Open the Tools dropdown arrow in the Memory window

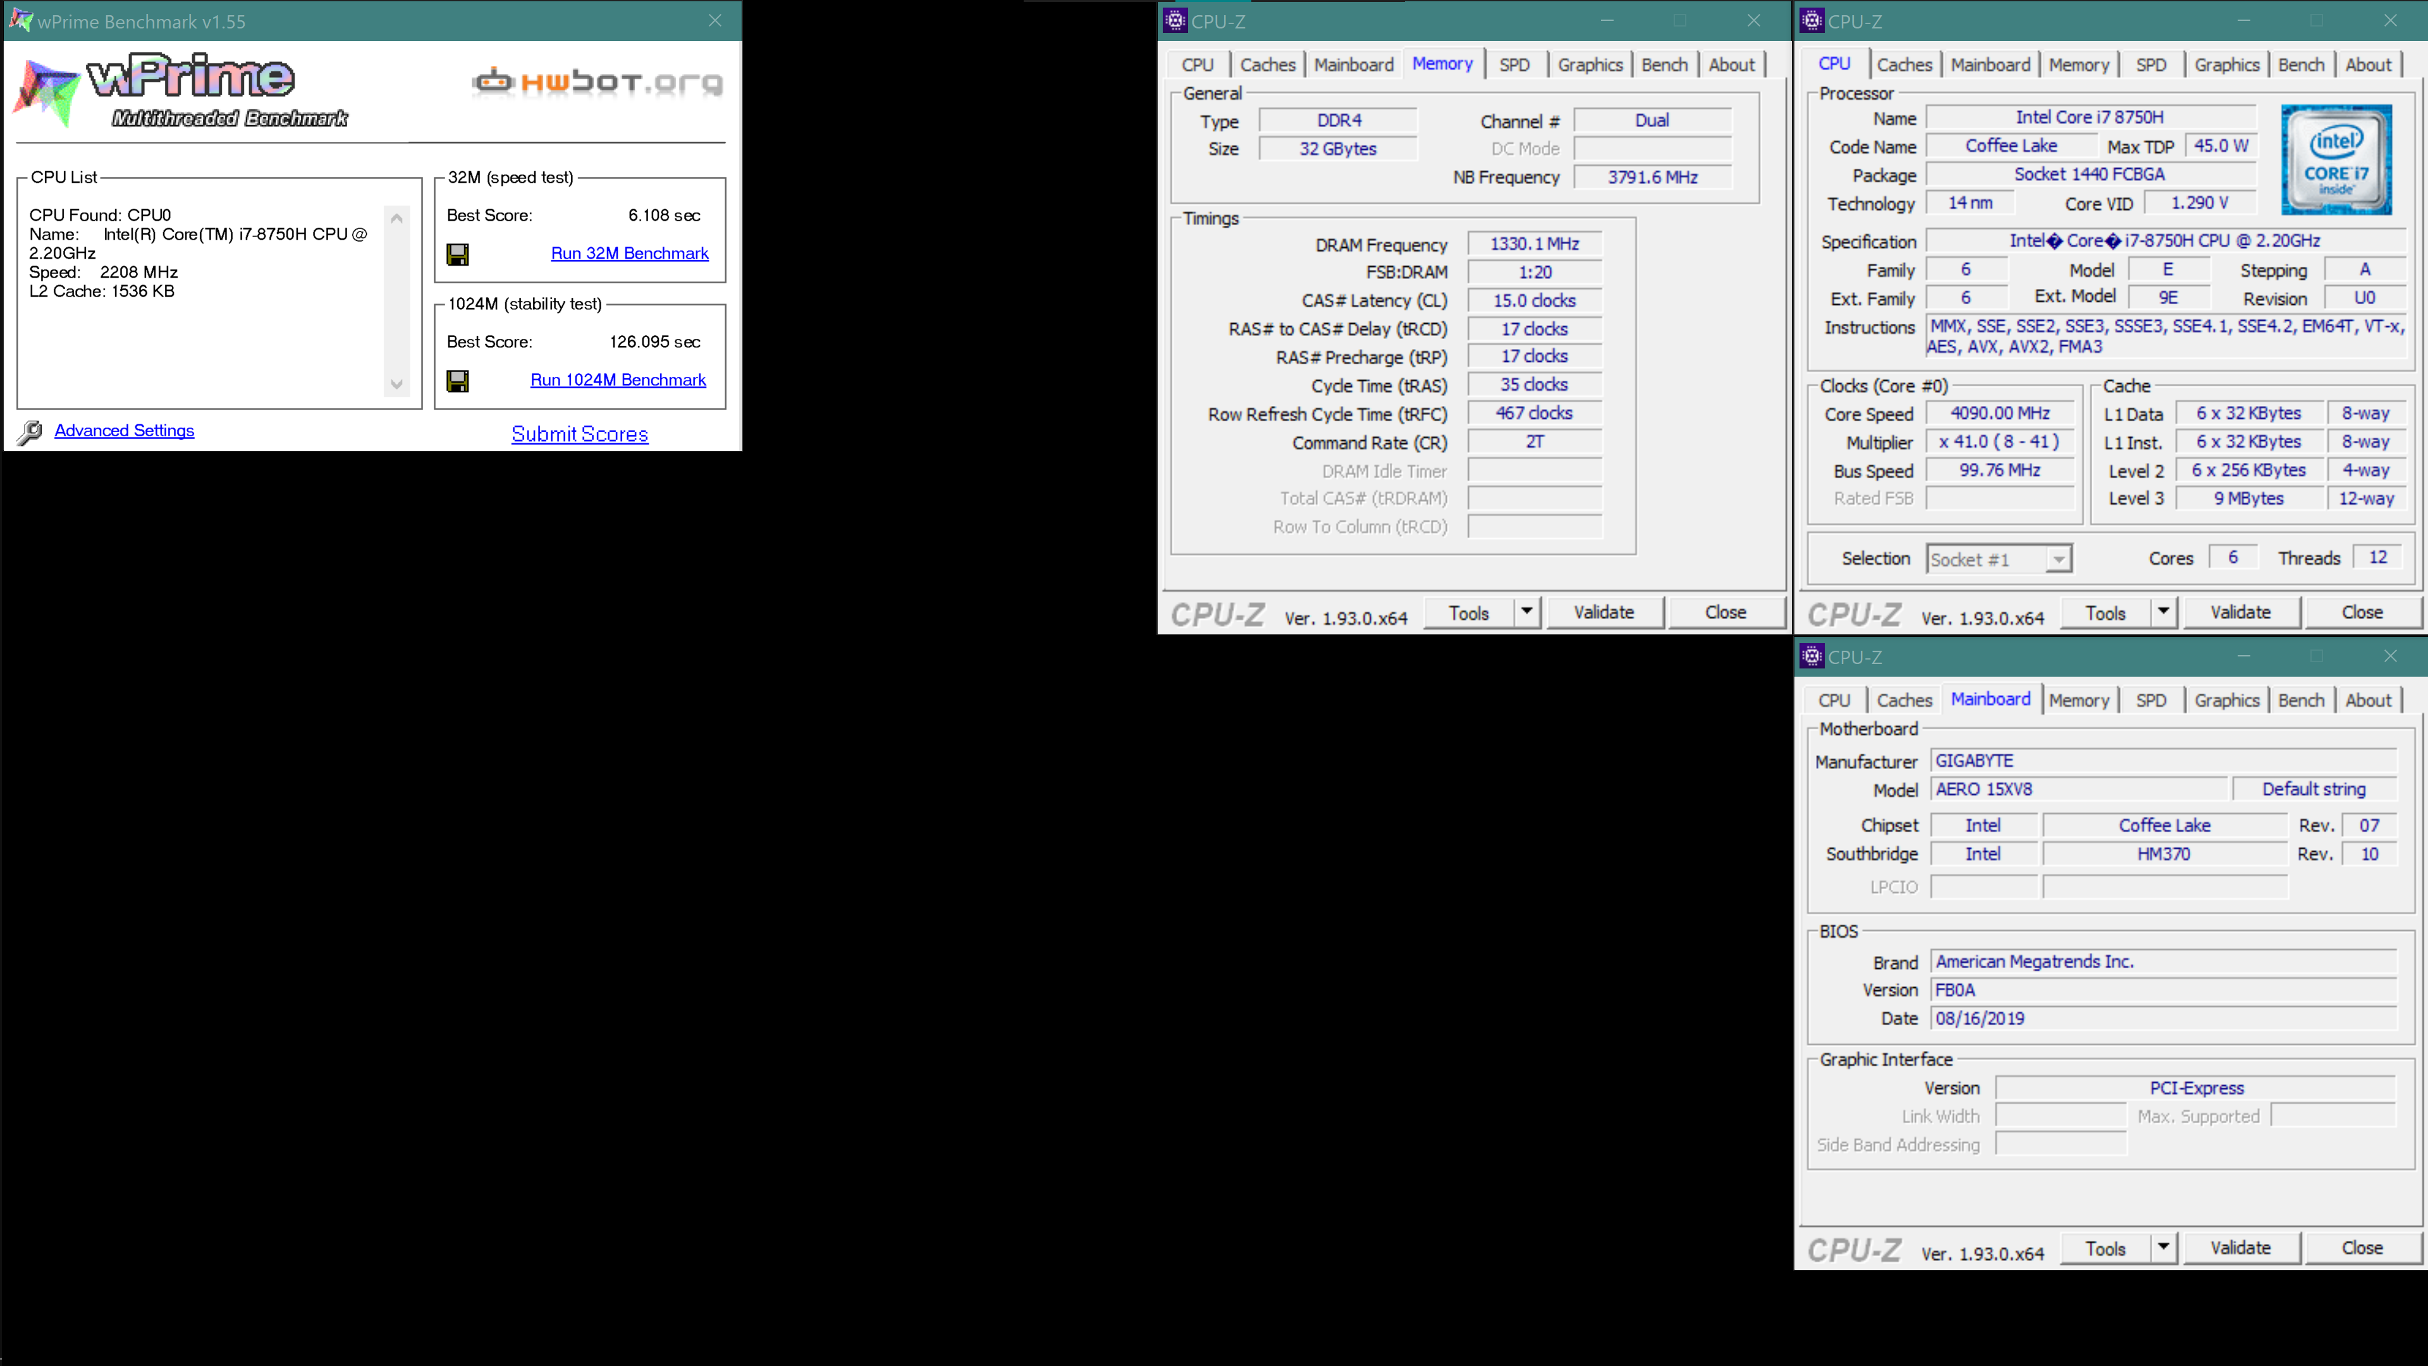[x=1527, y=613]
